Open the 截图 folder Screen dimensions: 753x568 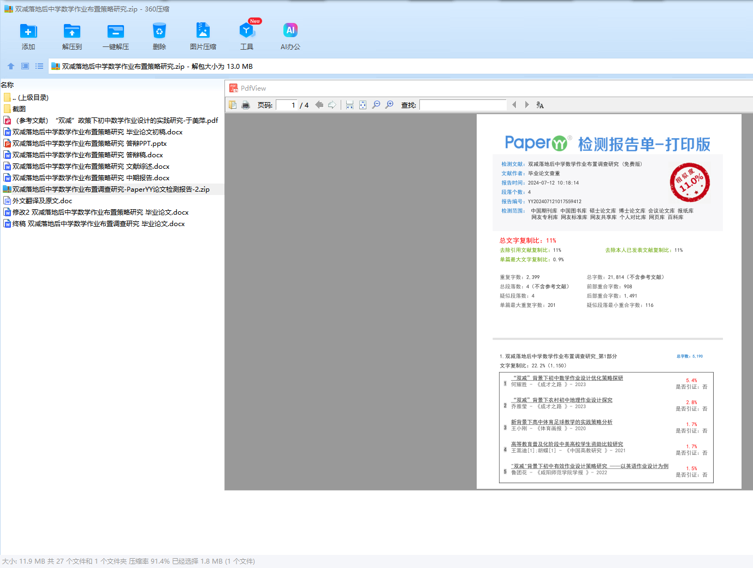(15, 109)
